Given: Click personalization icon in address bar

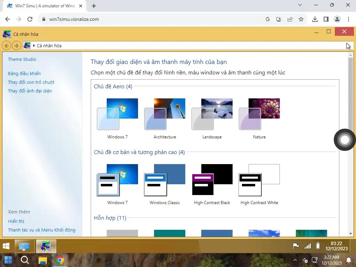Looking at the screenshot, I should point(27,46).
